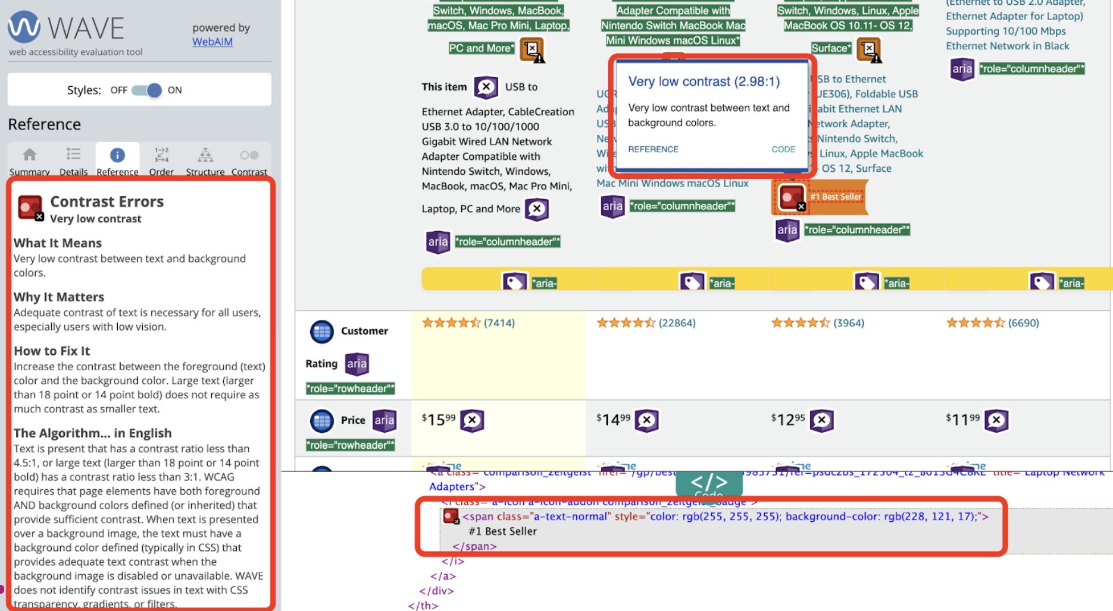The image size is (1113, 611).
Task: Click the WAVE icon next to $12.95 price
Action: [x=821, y=421]
